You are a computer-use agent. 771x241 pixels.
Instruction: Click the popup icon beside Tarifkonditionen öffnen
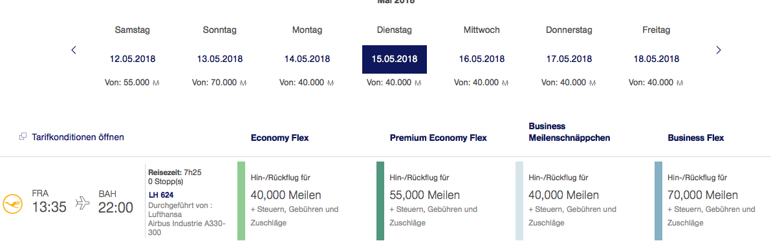click(23, 137)
